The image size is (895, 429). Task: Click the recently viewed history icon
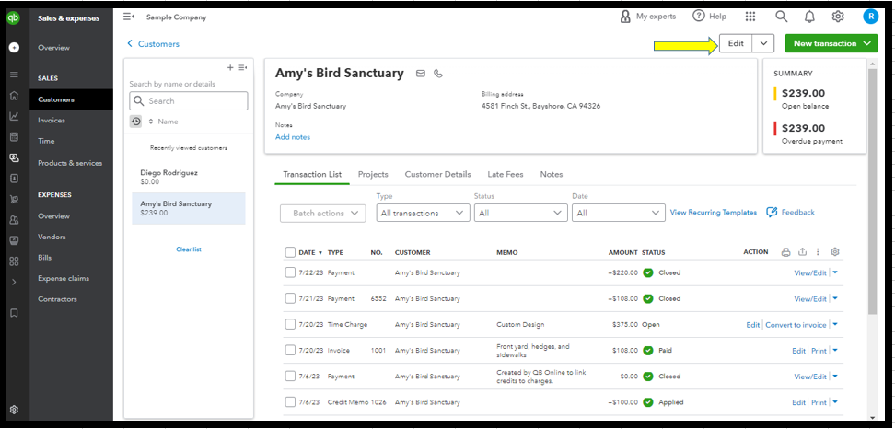pos(135,122)
